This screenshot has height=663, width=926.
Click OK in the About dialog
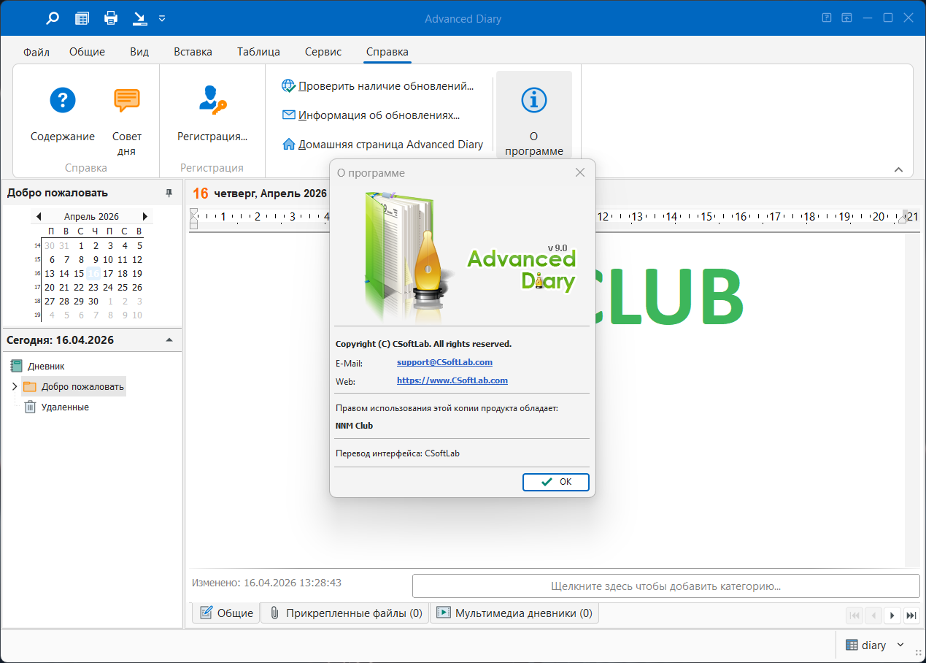tap(556, 482)
